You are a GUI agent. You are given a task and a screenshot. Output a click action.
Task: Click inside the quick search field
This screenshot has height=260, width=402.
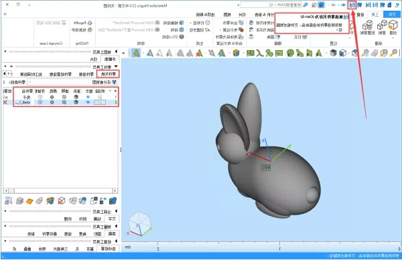click(x=271, y=5)
